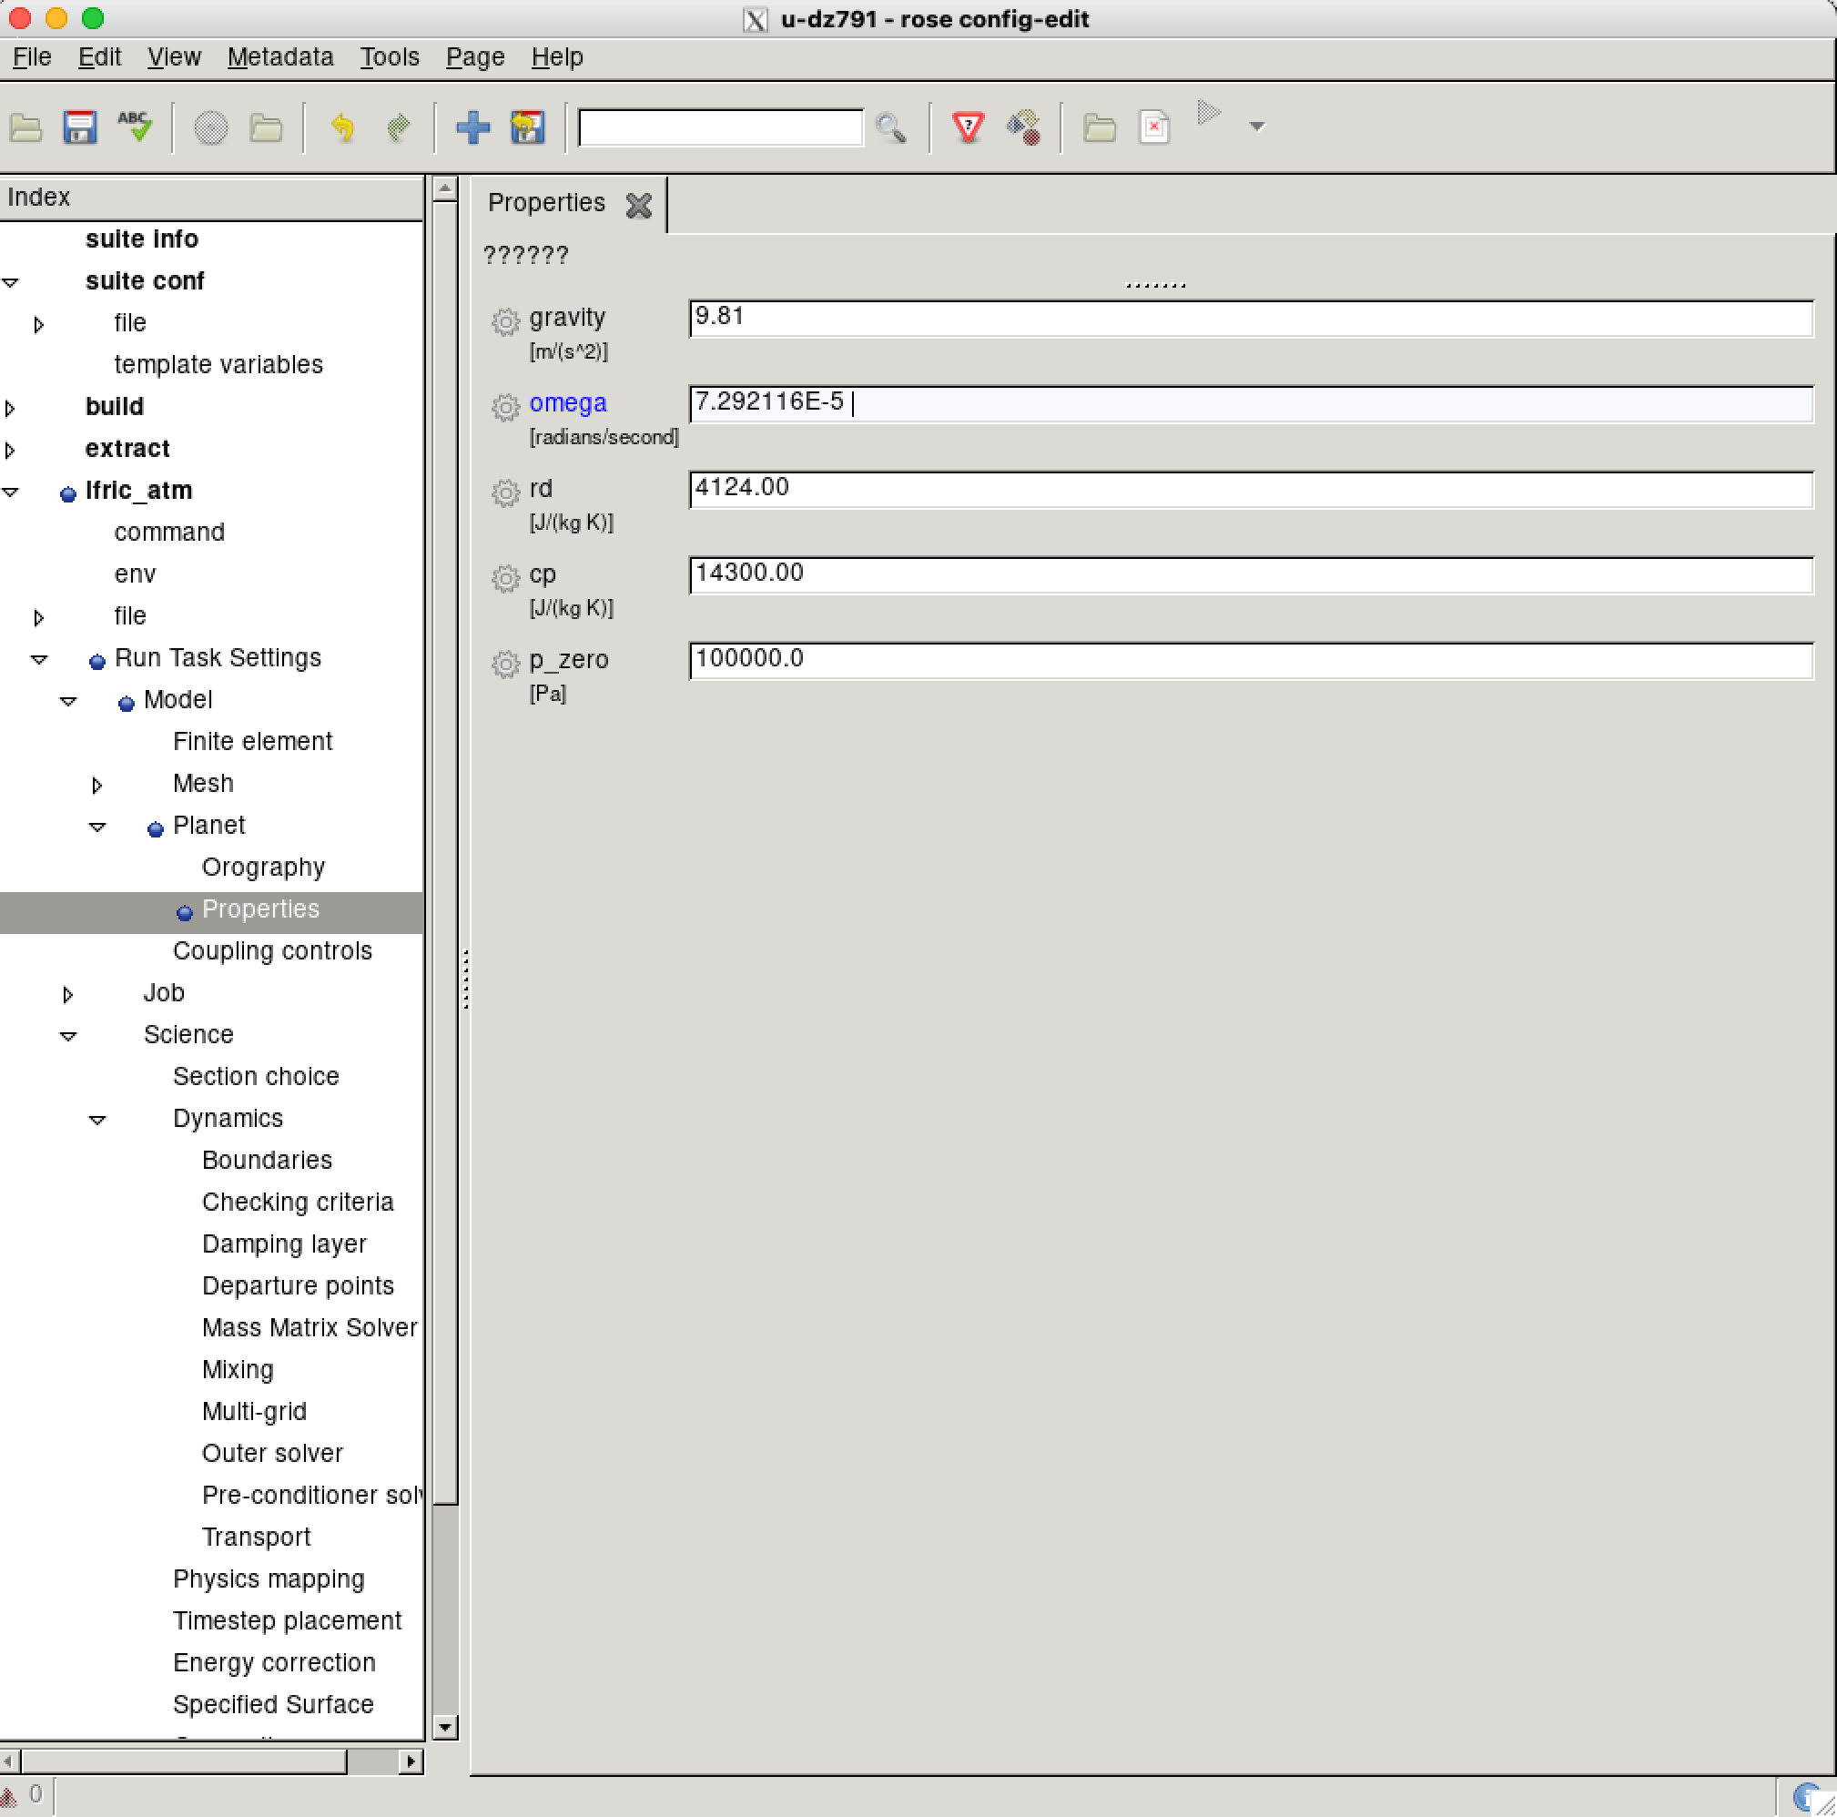Select the Orography tree item
The image size is (1837, 1817).
263,868
